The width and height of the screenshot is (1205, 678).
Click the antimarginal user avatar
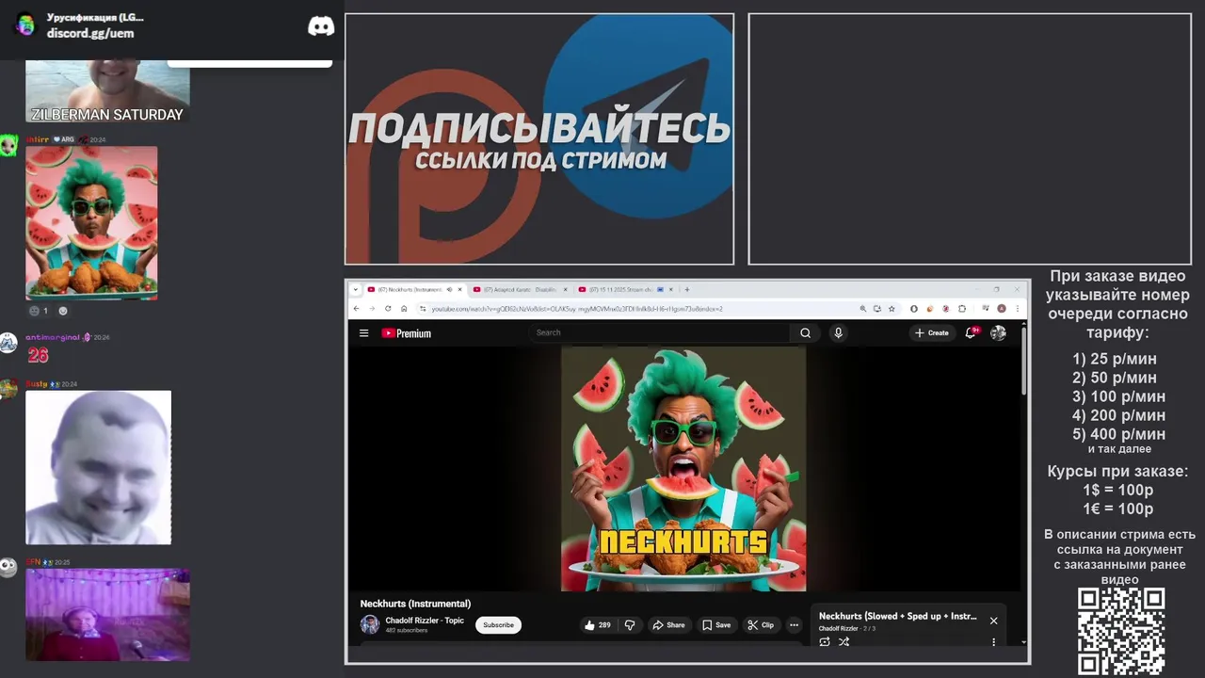click(8, 344)
